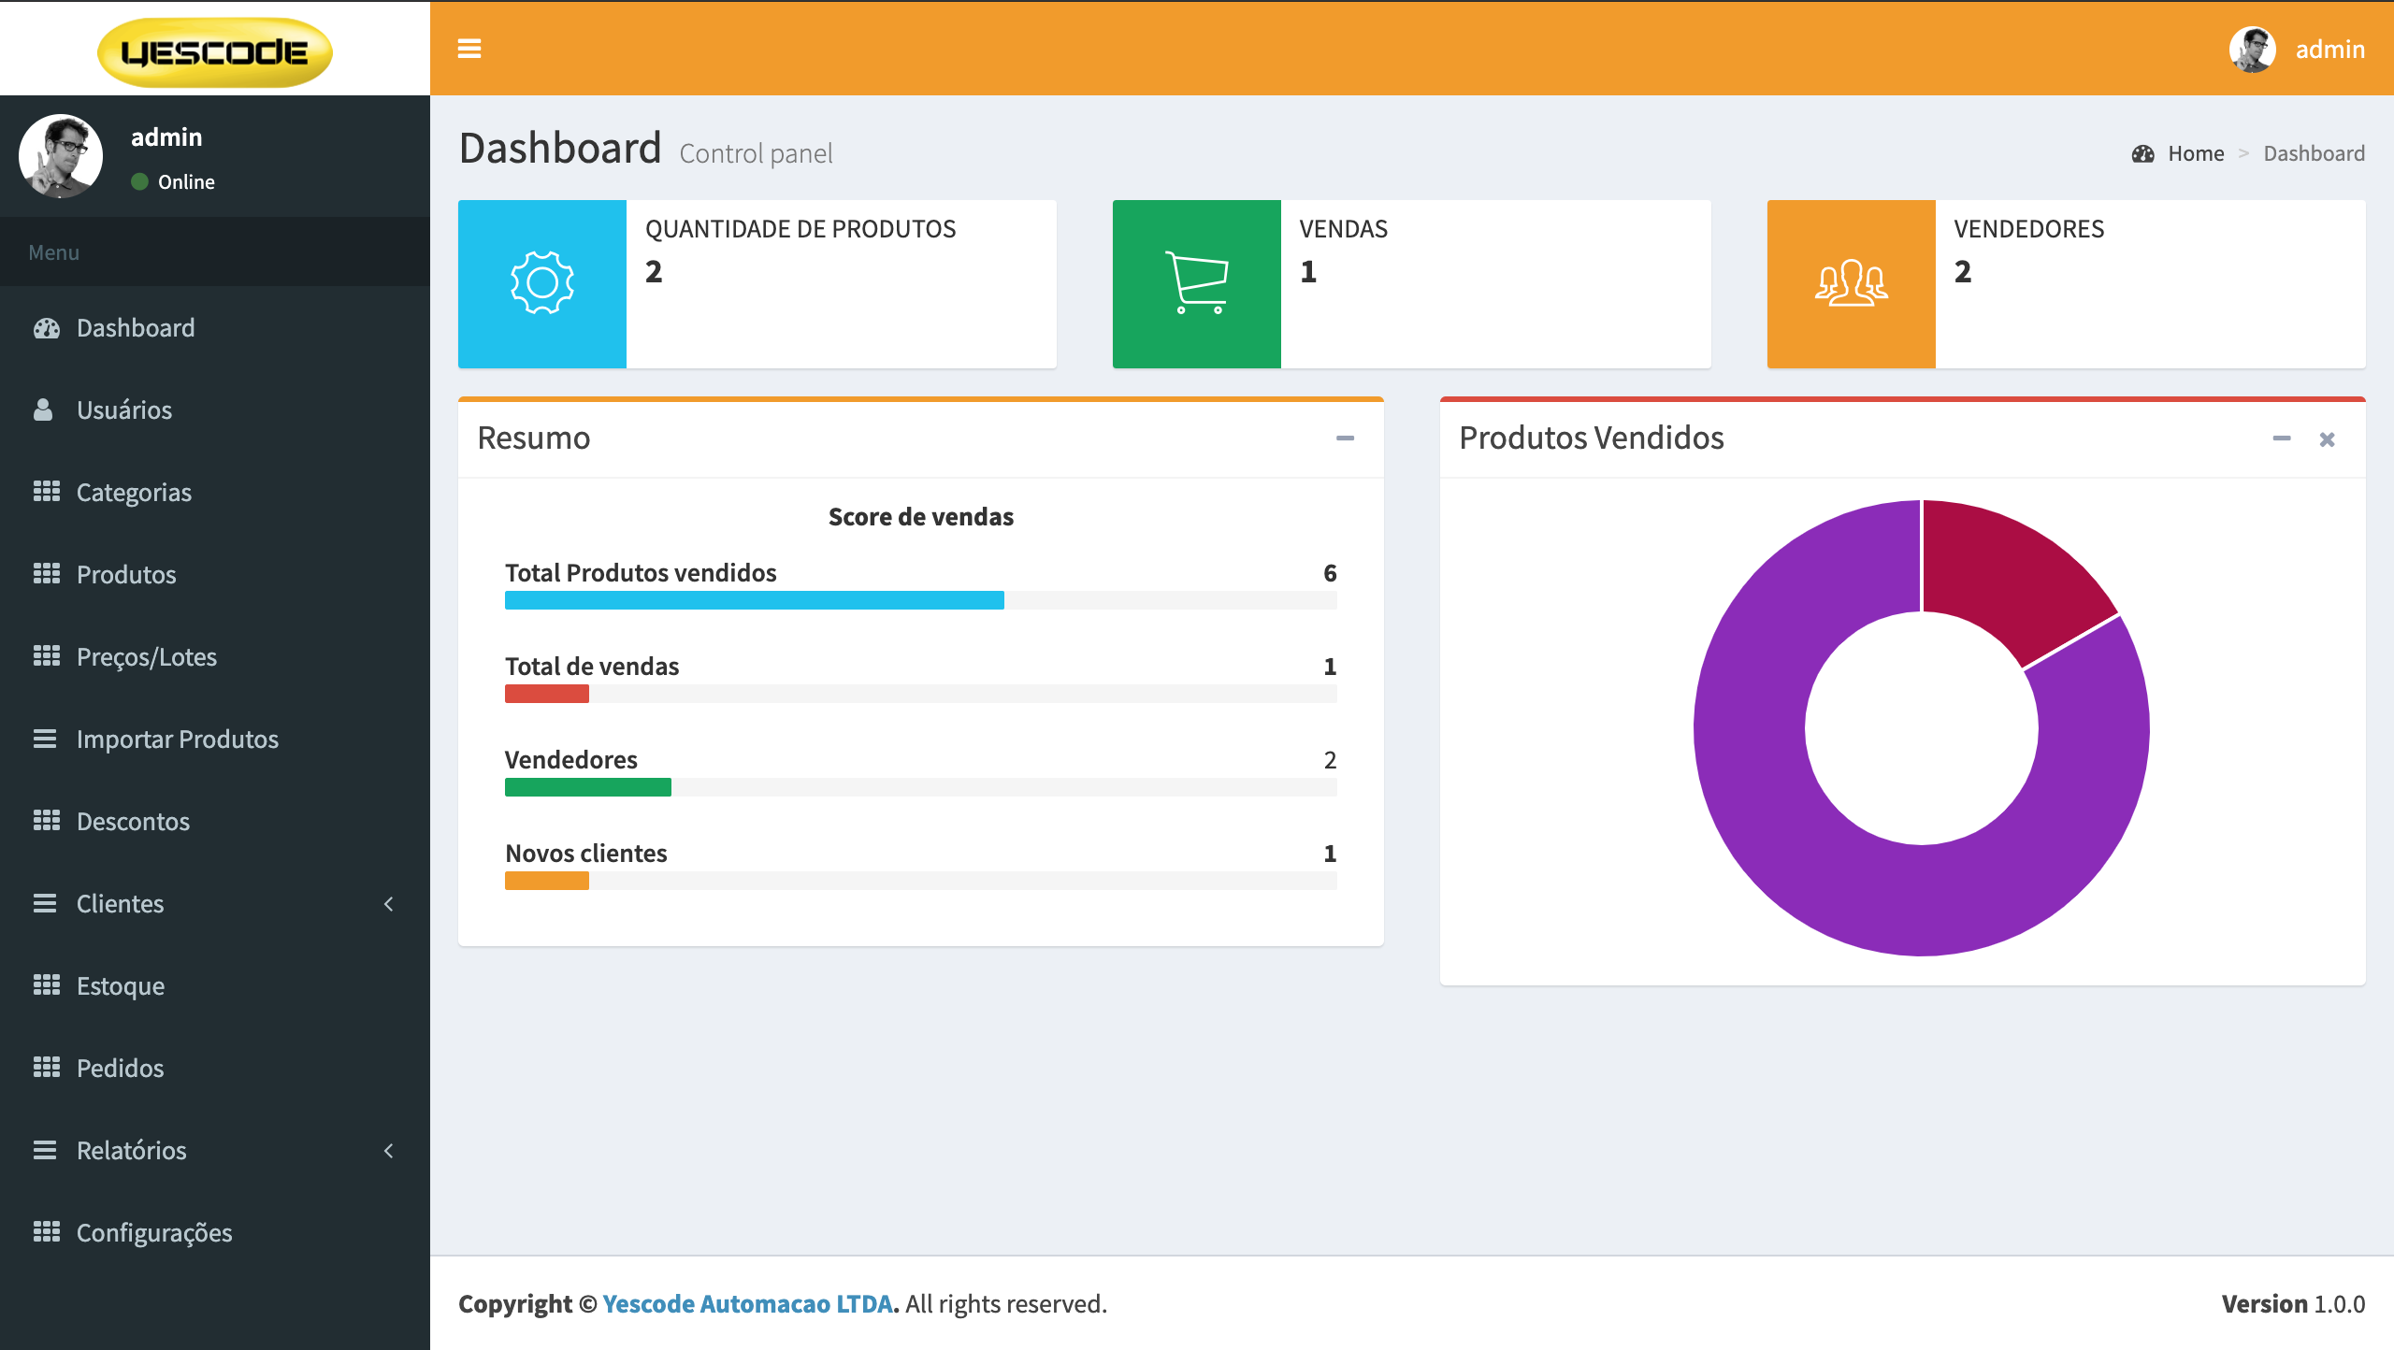The height and width of the screenshot is (1350, 2394).
Task: Click the grid icon next to Categorias
Action: 46,492
